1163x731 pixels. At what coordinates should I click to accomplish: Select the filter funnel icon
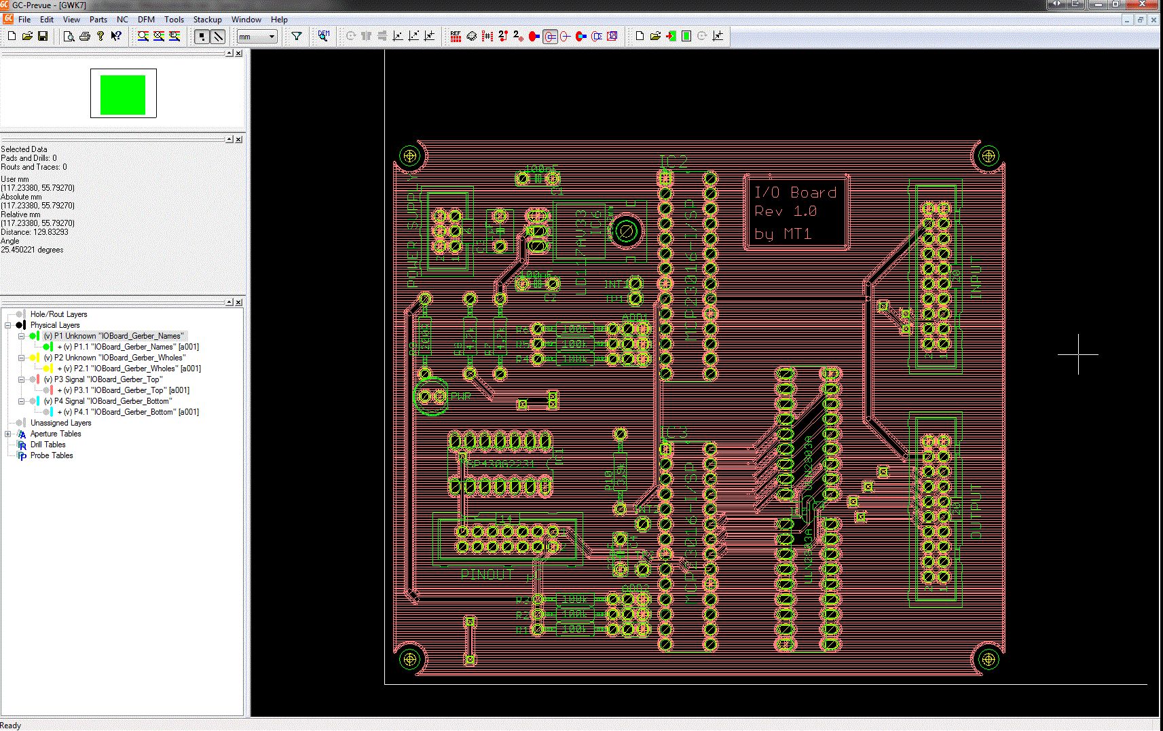pyautogui.click(x=297, y=36)
